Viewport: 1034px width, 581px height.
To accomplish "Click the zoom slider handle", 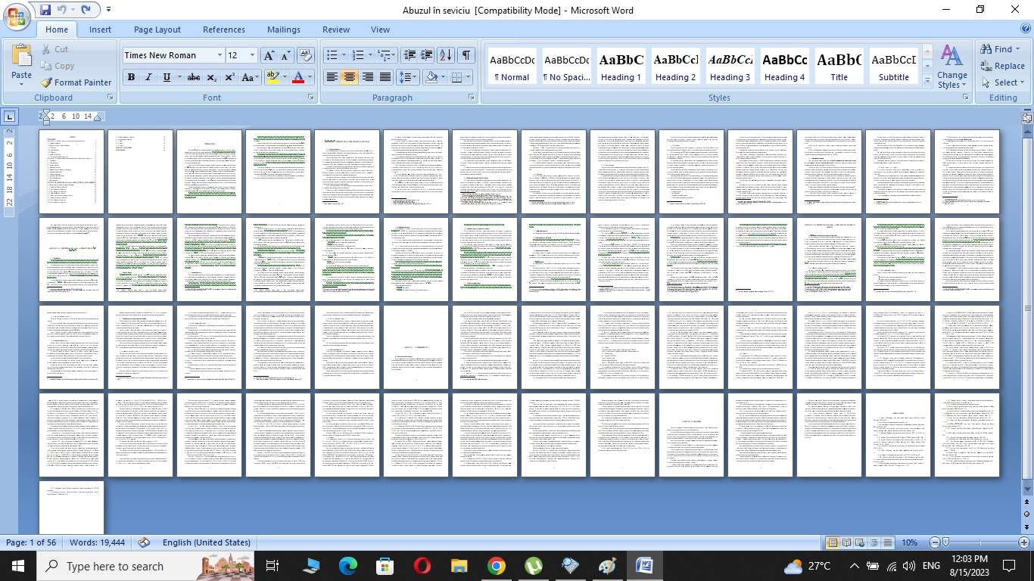I will [x=945, y=542].
